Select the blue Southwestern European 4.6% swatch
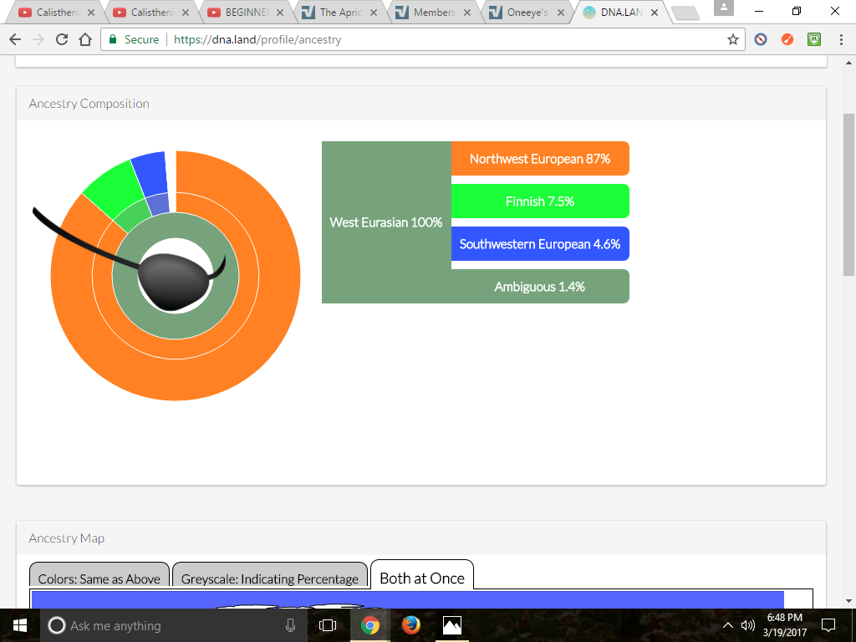This screenshot has height=642, width=856. pos(539,244)
